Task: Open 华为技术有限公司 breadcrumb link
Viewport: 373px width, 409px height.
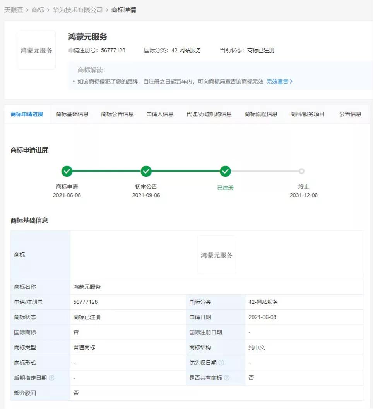Action: tap(78, 10)
